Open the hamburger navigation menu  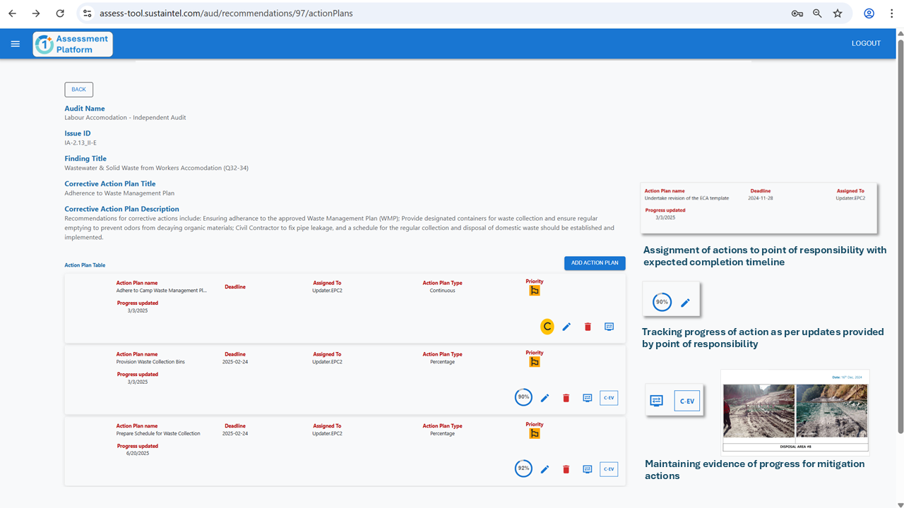(16, 44)
